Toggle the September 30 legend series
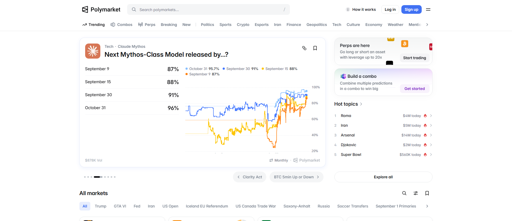Image resolution: width=512 pixels, height=221 pixels. click(241, 69)
